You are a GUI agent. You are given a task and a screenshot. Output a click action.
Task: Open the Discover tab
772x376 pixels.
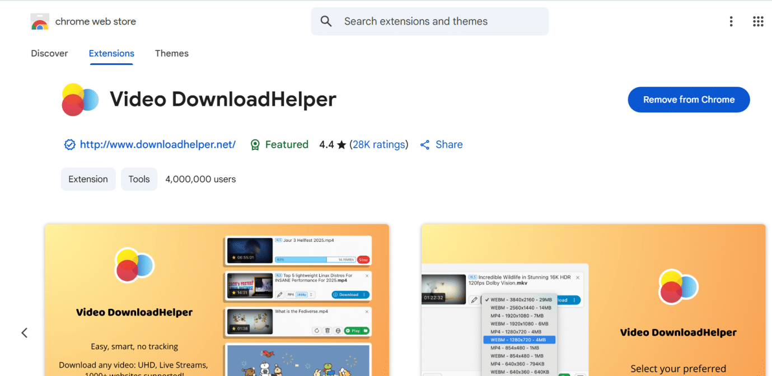click(x=49, y=53)
